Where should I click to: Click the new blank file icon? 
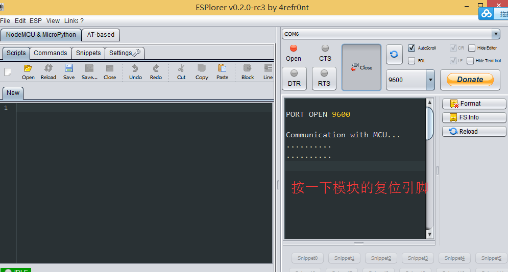8,72
